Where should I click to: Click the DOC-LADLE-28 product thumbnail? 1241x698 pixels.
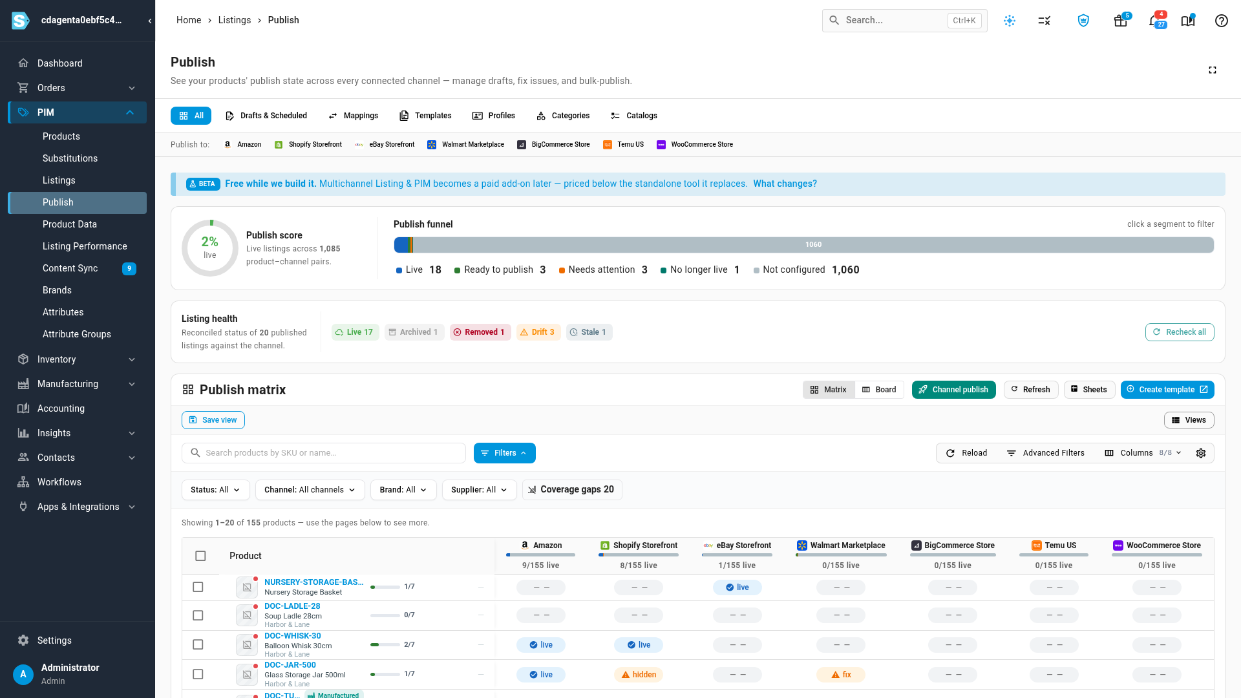point(247,615)
